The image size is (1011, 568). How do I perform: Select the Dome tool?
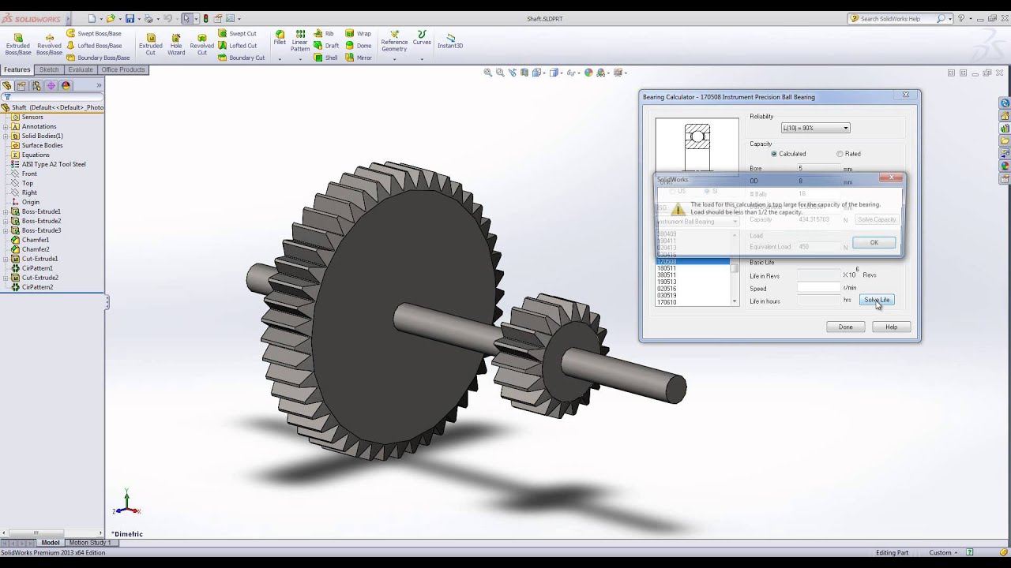359,46
